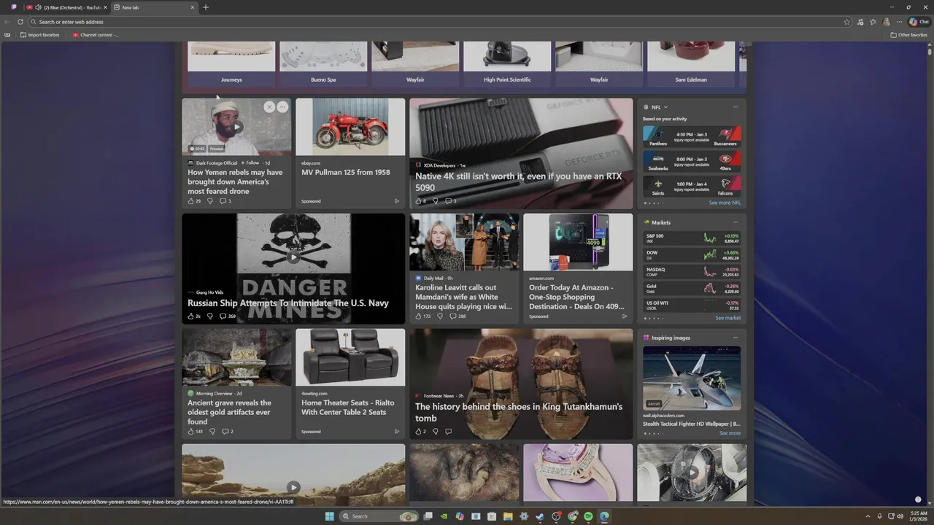934x525 pixels.
Task: Open a new browser tab
Action: tap(206, 7)
